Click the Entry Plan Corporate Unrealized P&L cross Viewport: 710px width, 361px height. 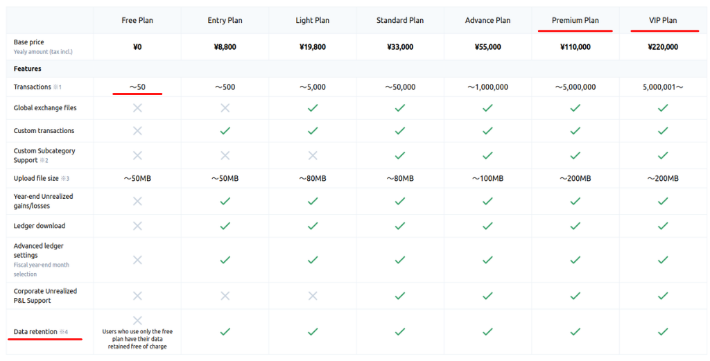225,296
